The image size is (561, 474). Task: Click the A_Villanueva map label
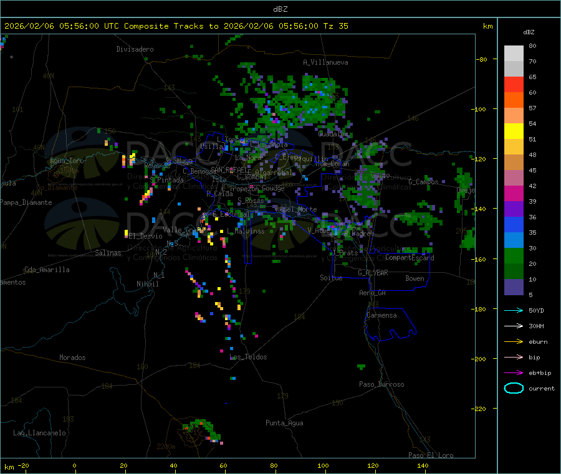(x=325, y=62)
